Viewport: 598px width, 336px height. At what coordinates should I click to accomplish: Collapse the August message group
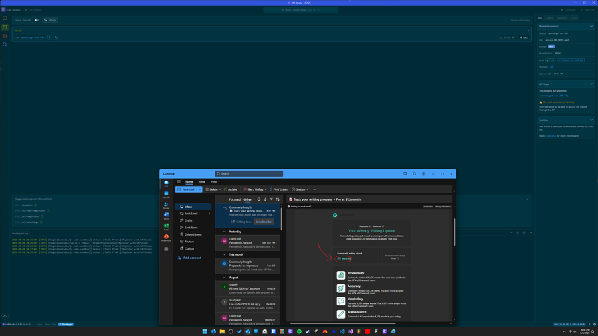click(x=225, y=278)
